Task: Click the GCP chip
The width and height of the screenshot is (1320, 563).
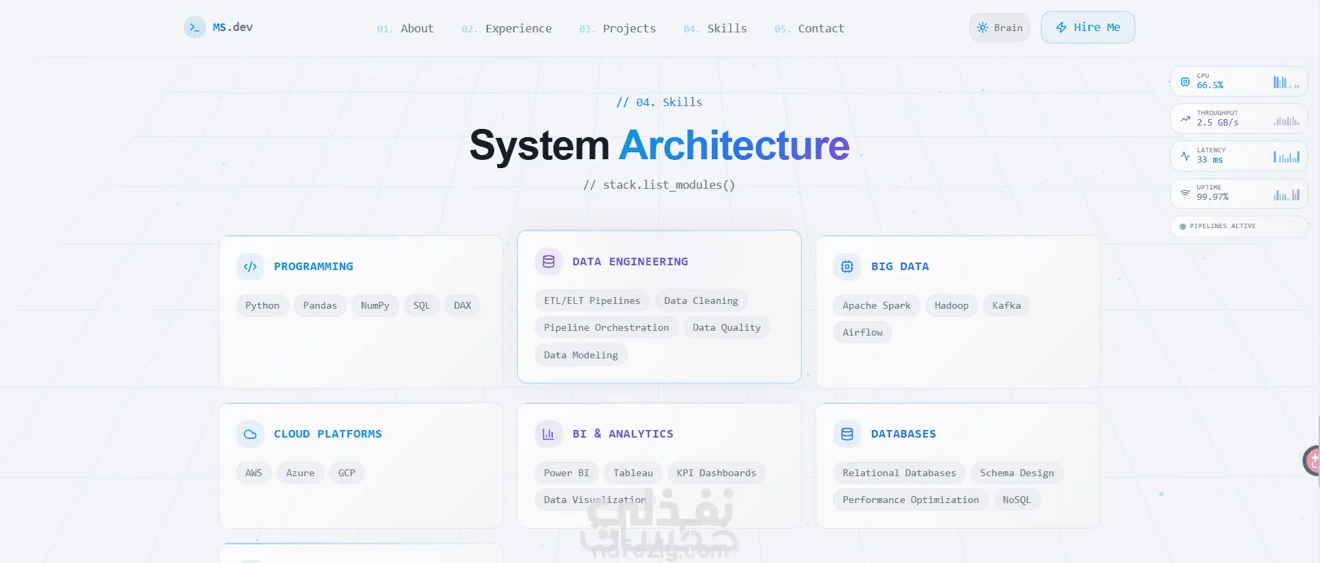Action: click(347, 473)
